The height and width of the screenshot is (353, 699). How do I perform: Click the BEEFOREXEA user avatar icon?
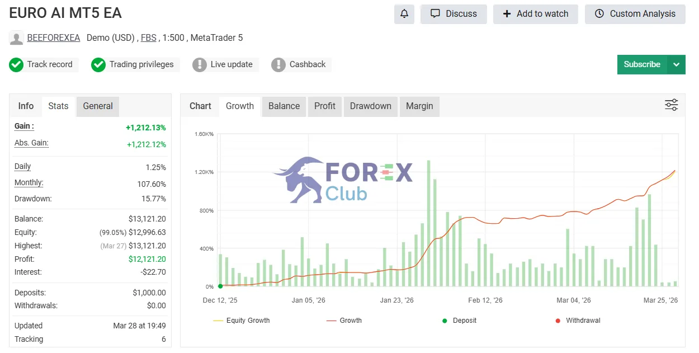(17, 38)
